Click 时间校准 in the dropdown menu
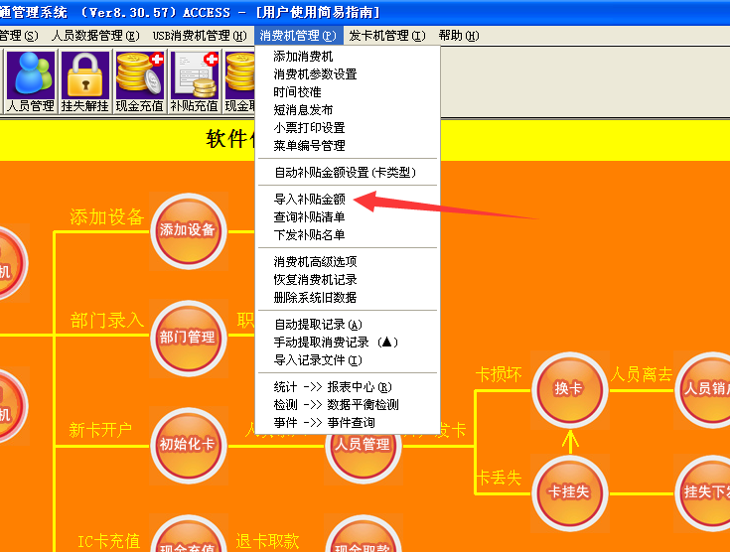730x552 pixels. [297, 92]
